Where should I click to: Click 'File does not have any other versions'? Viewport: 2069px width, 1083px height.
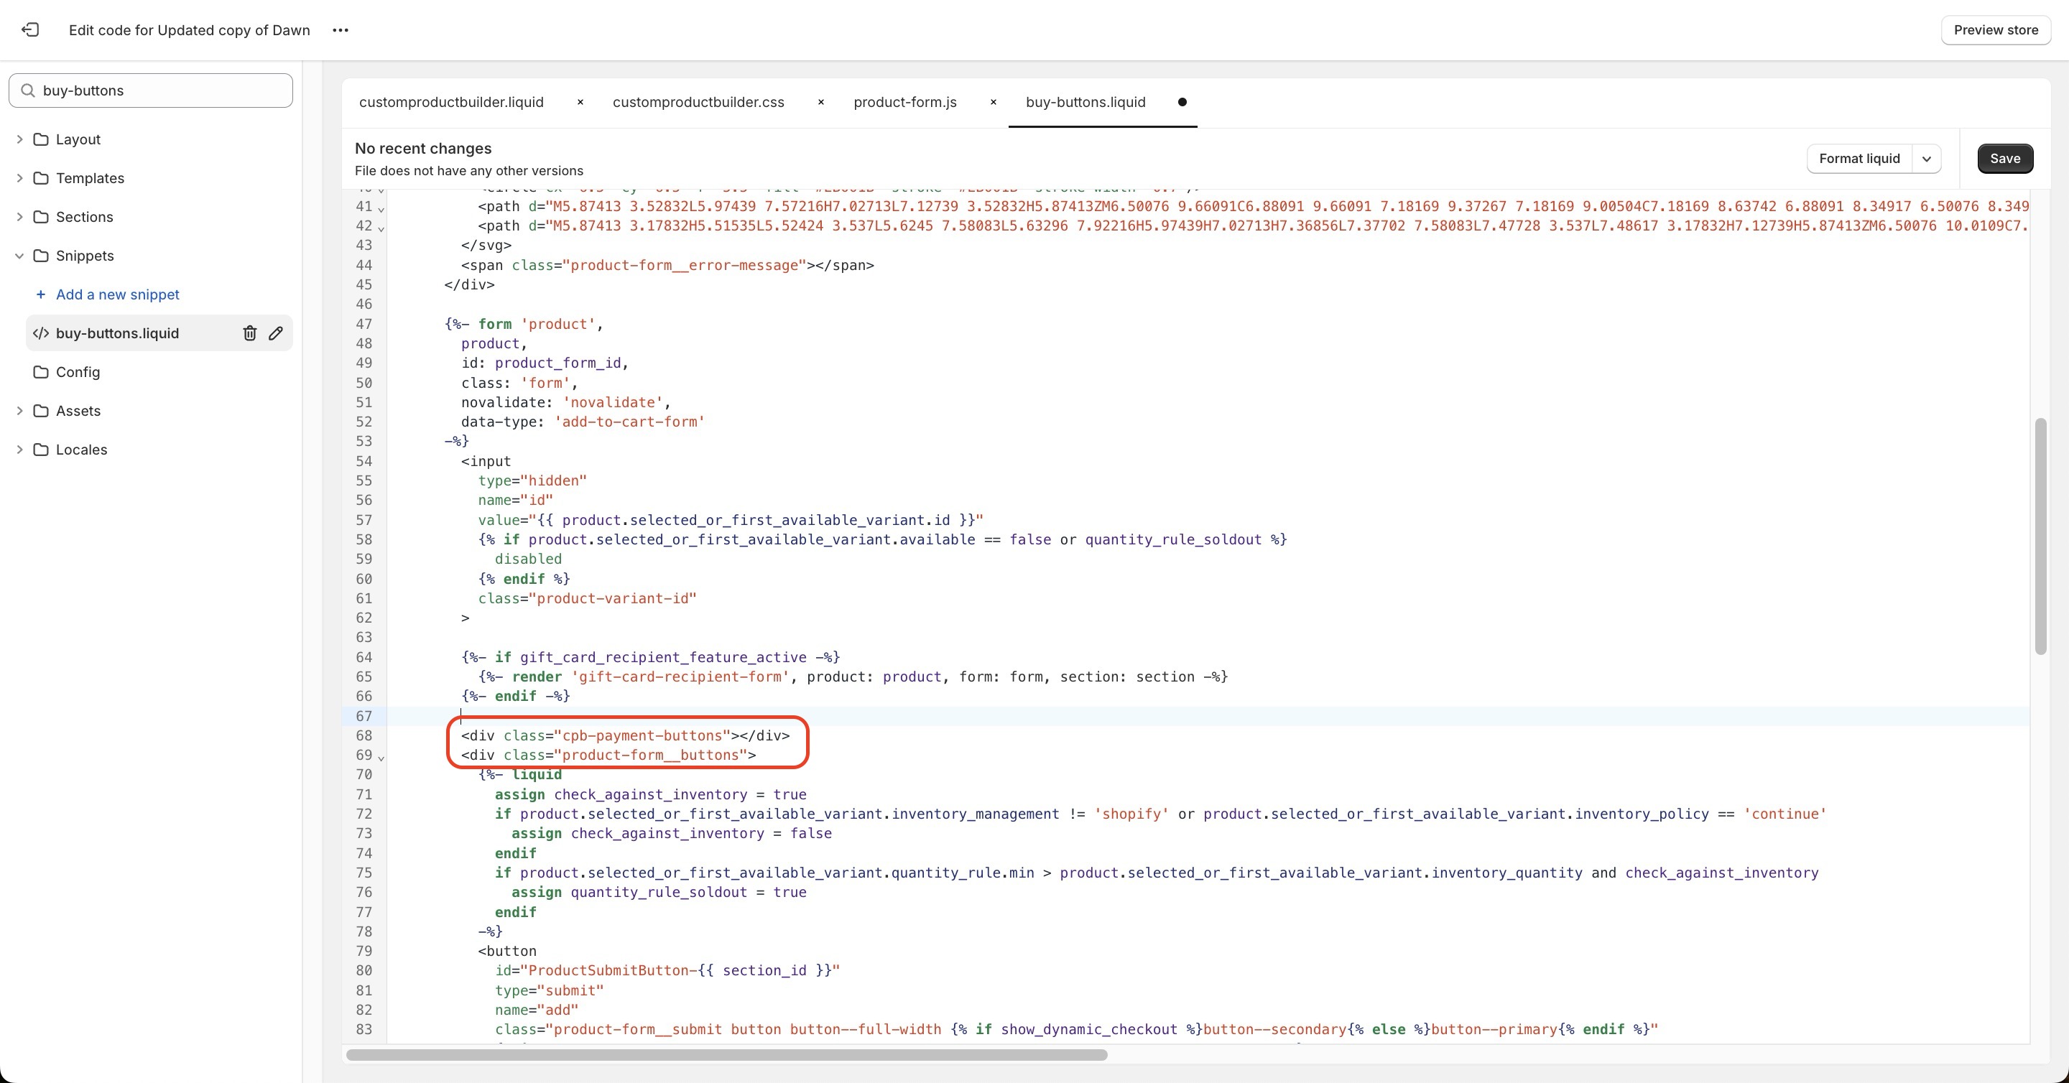469,171
